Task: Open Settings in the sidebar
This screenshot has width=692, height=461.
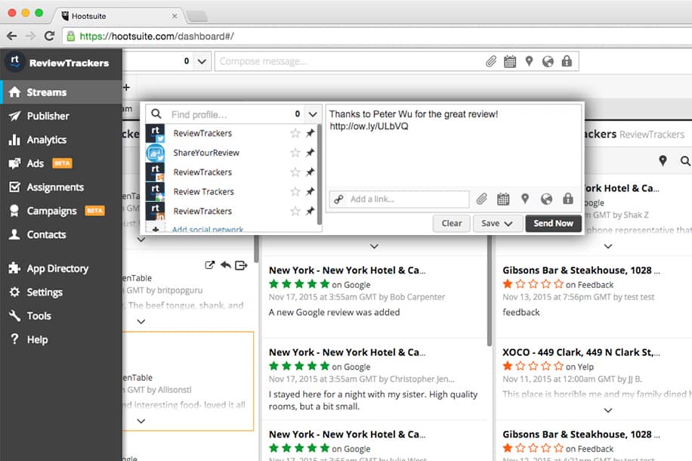Action: pos(61,292)
